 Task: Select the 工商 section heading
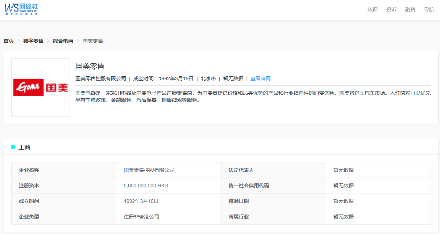pyautogui.click(x=24, y=147)
